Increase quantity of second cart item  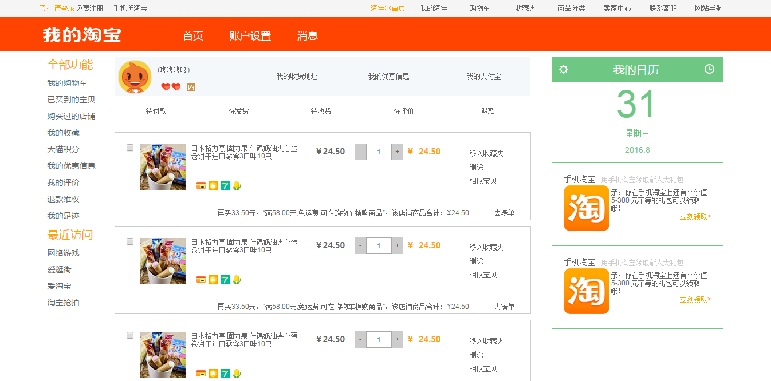click(397, 245)
